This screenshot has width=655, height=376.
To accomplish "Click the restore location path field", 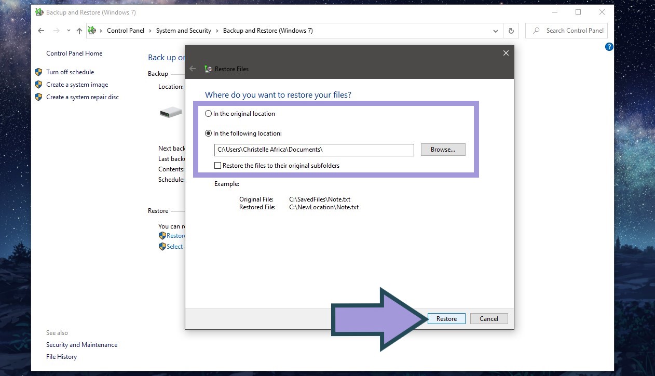I will pos(314,150).
